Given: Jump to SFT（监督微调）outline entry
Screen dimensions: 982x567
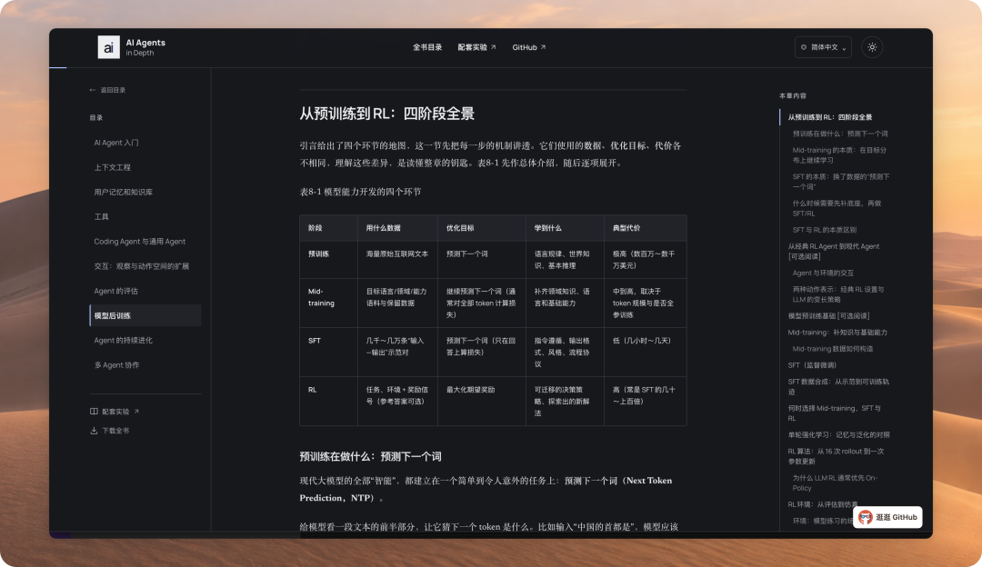Looking at the screenshot, I should (x=812, y=365).
